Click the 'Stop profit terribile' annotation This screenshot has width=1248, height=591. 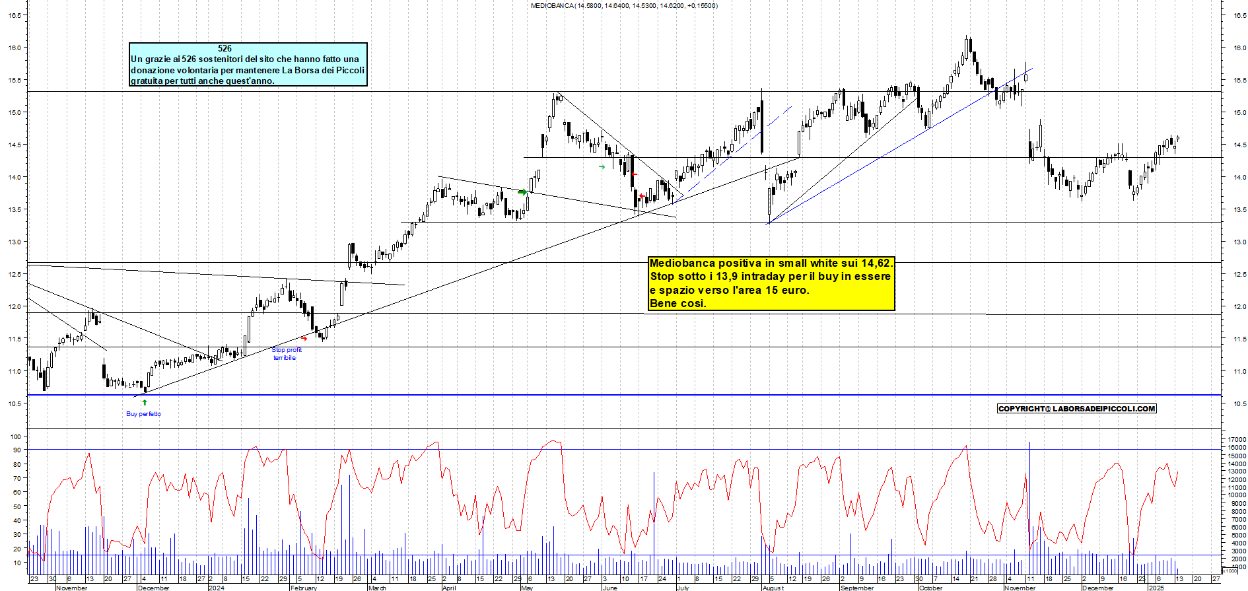(x=286, y=354)
